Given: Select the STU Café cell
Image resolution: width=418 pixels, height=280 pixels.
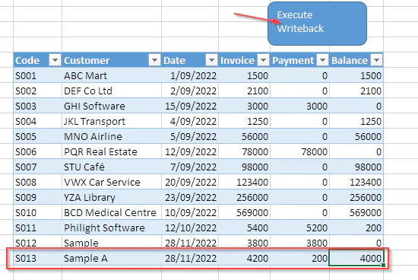Looking at the screenshot, I should pyautogui.click(x=112, y=167).
